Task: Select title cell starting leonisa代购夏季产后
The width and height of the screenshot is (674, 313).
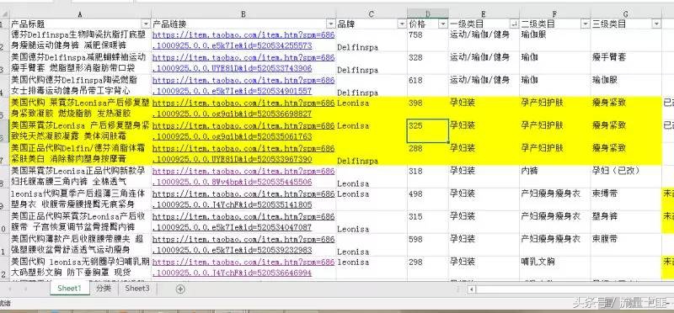Action: click(80, 199)
